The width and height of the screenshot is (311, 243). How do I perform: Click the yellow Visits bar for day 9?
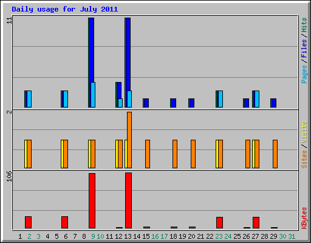tap(89, 154)
